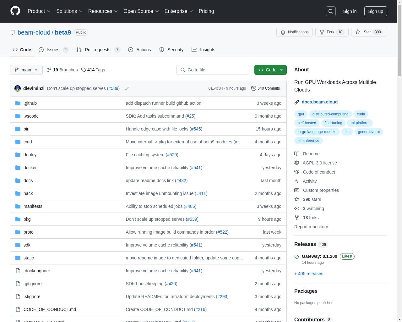The width and height of the screenshot is (402, 322).
Task: Click the Sign up button
Action: (x=376, y=11)
